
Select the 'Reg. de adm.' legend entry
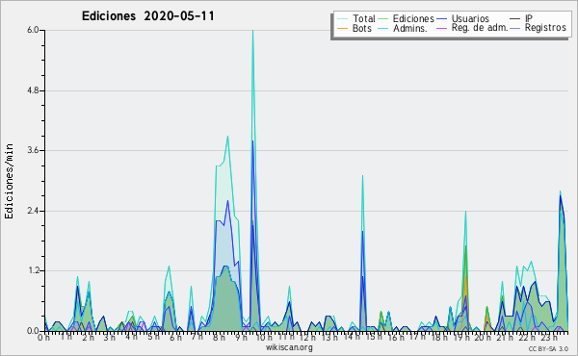pos(472,28)
